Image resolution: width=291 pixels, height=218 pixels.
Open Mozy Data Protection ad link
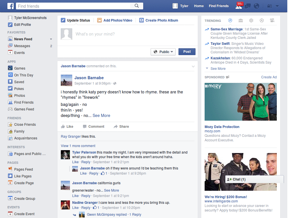pos(222,127)
